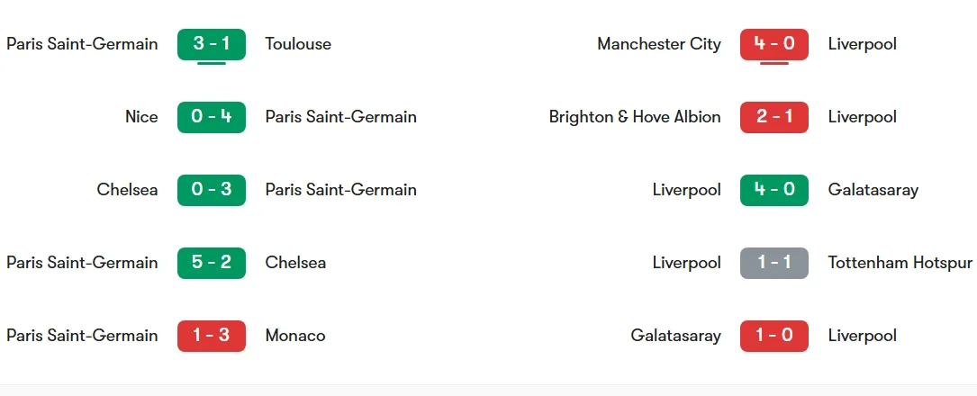Open the Tottenham Hotspur team page
This screenshot has width=977, height=396.
[900, 263]
